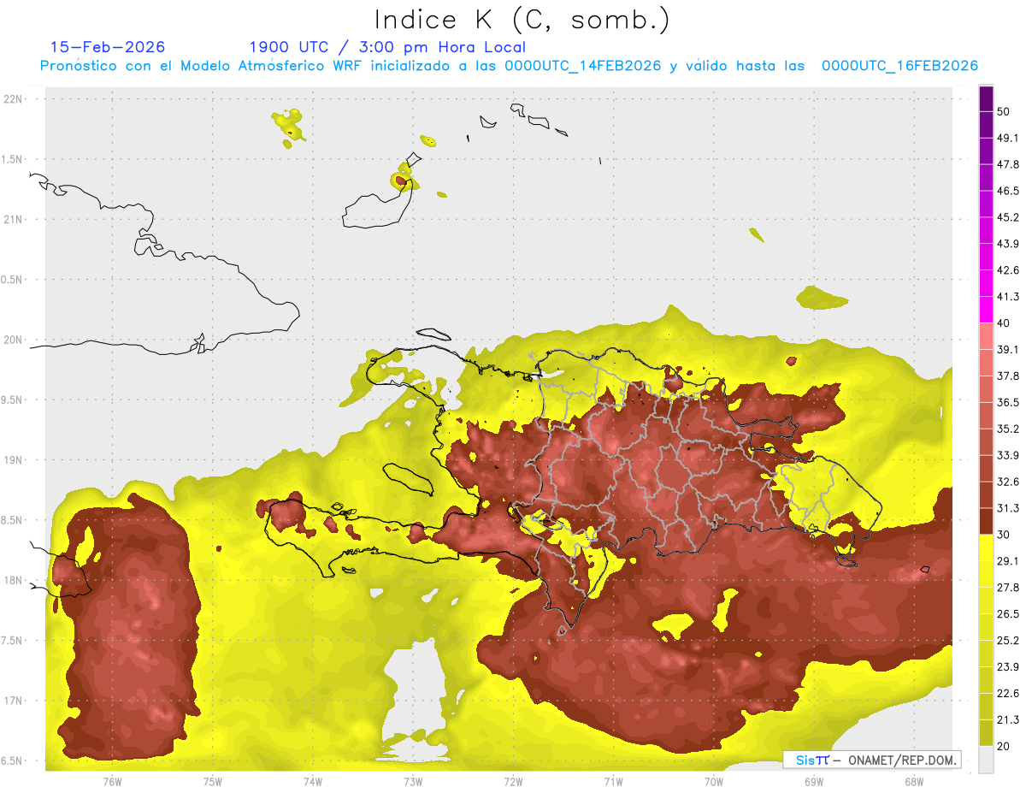Image resolution: width=1026 pixels, height=793 pixels.
Task: Click the colorbar value 23.9
Action: (x=1008, y=667)
